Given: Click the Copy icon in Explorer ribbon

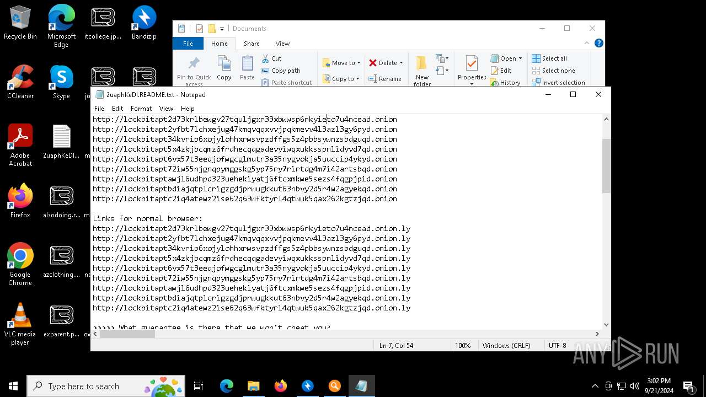Looking at the screenshot, I should pyautogui.click(x=224, y=68).
